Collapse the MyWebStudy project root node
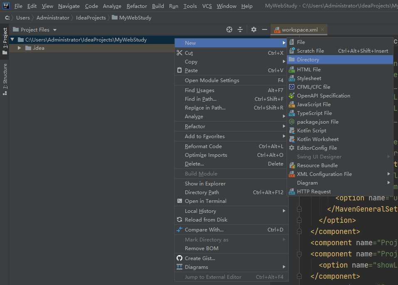Screen dimensions: 398x285 [x=12, y=40]
